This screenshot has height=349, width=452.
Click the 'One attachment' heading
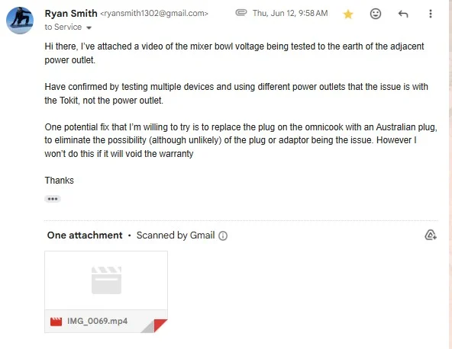click(x=85, y=235)
